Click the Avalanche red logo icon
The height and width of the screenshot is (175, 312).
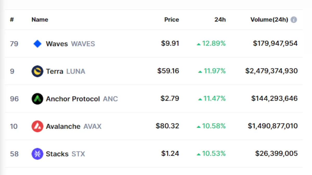[37, 126]
